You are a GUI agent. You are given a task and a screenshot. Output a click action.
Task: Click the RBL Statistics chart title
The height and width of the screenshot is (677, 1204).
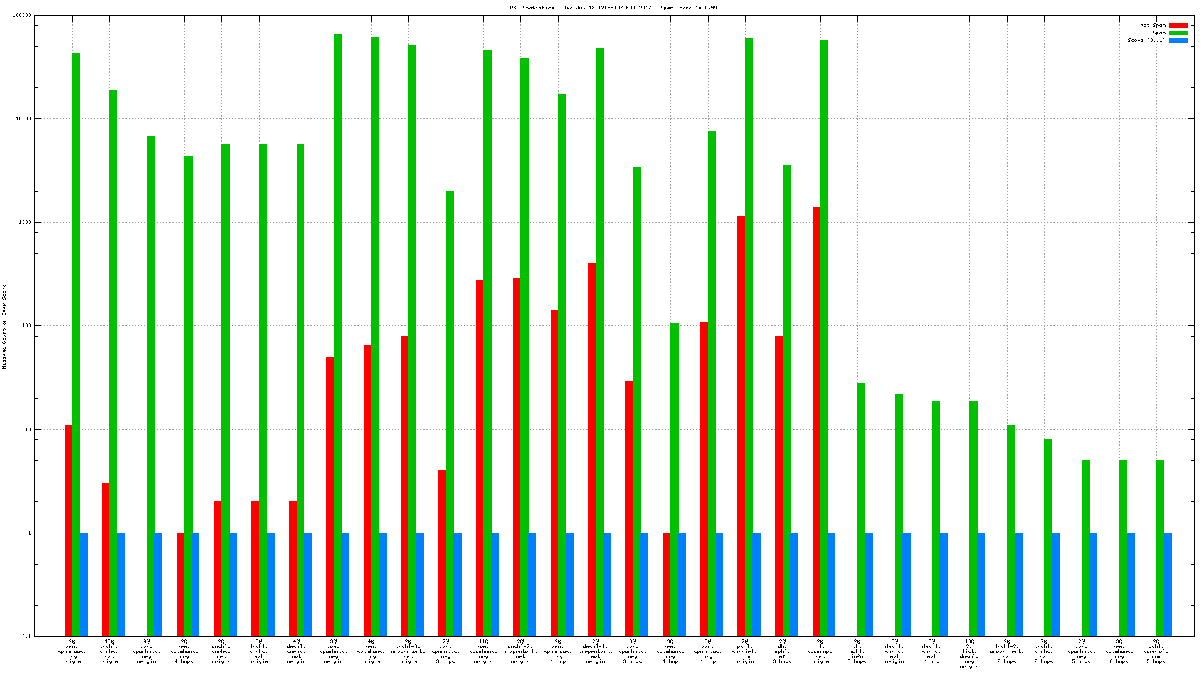pos(613,8)
